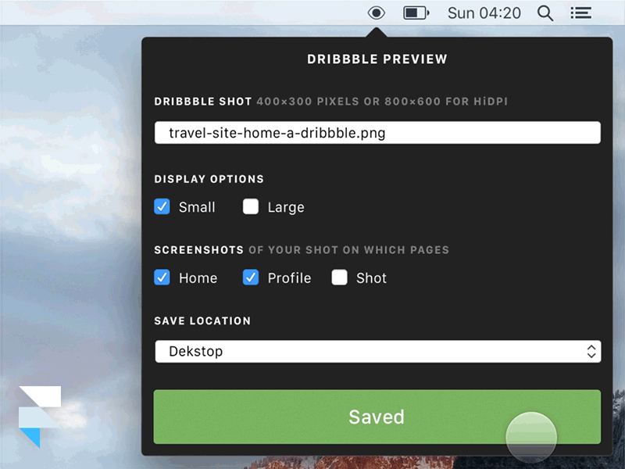This screenshot has height=469, width=625.
Task: Click the Framer logo on desktop
Action: 40,417
